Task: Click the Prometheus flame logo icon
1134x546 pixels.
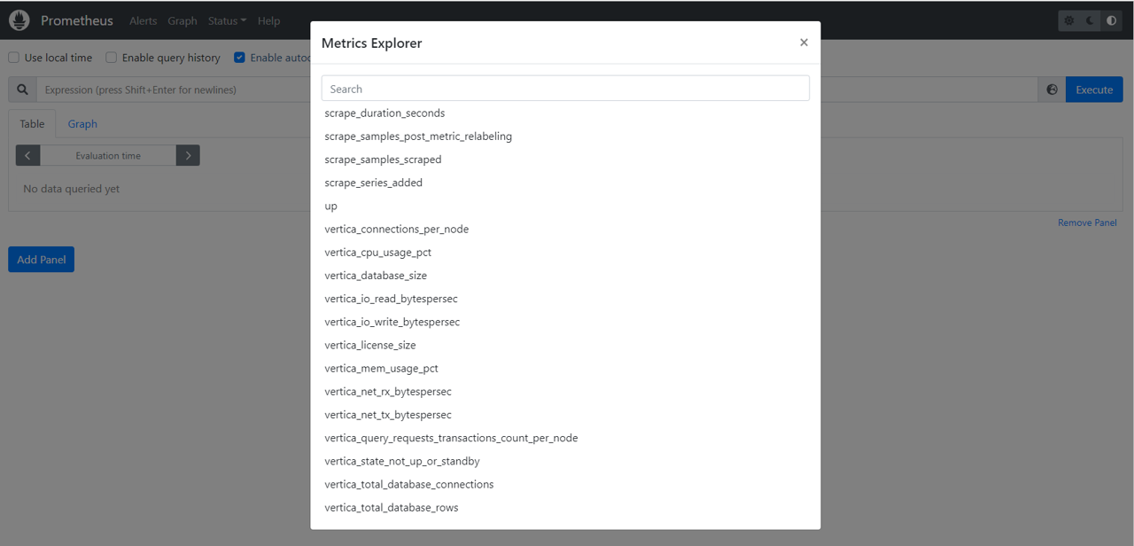Action: click(19, 20)
